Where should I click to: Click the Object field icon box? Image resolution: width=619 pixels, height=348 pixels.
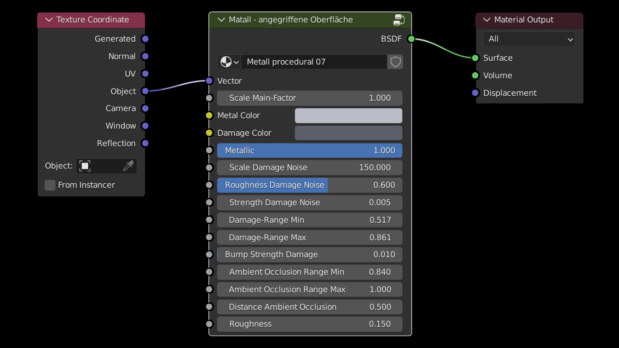tap(85, 166)
